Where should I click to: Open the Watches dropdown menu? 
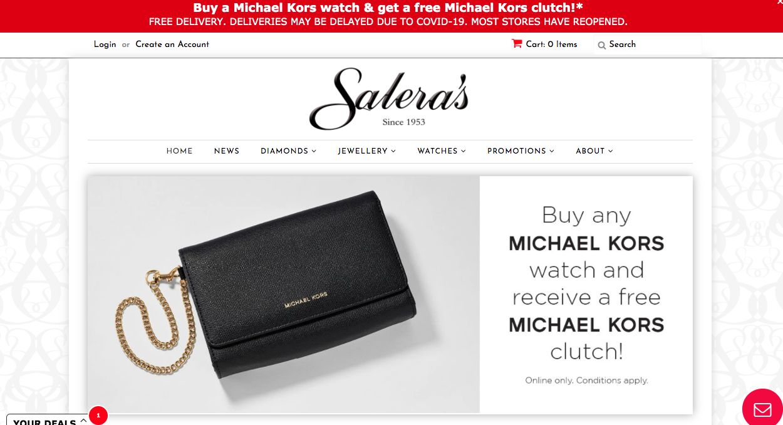click(x=442, y=151)
